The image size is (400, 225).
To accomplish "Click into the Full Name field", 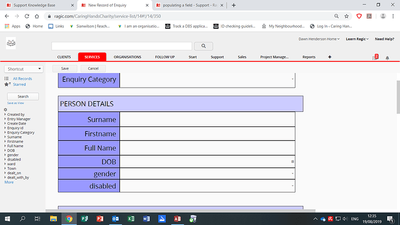I will (x=208, y=148).
